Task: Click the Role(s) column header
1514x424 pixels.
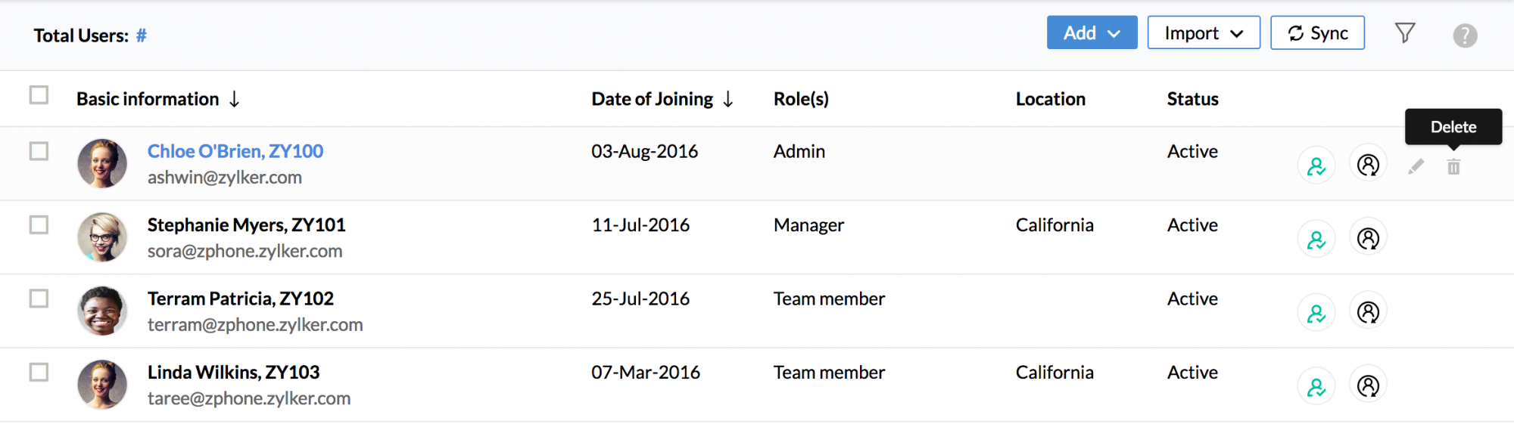Action: click(801, 99)
